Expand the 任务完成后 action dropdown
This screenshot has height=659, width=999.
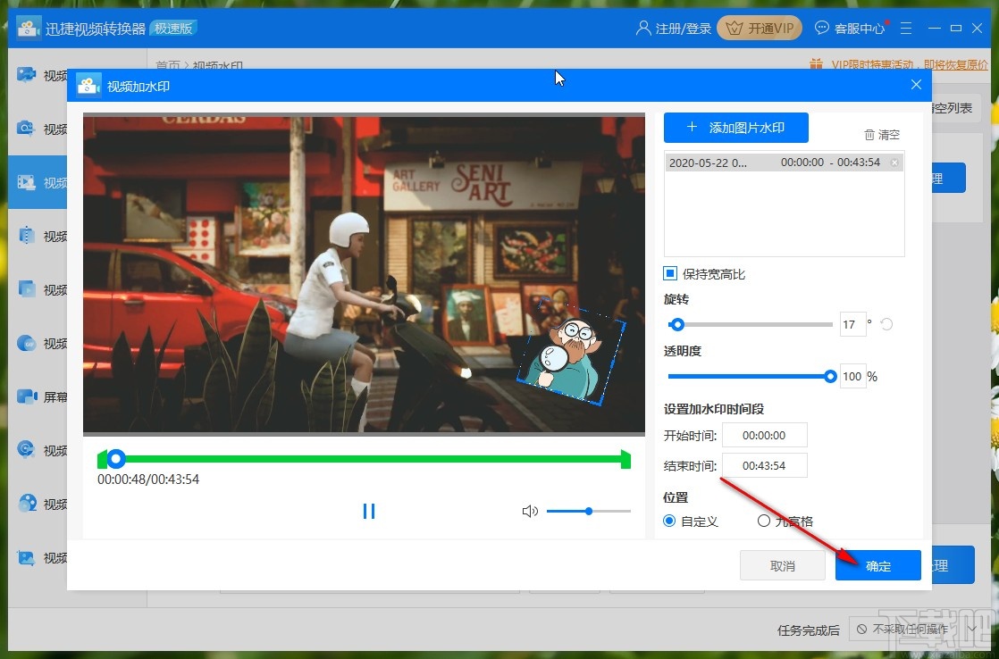[972, 630]
